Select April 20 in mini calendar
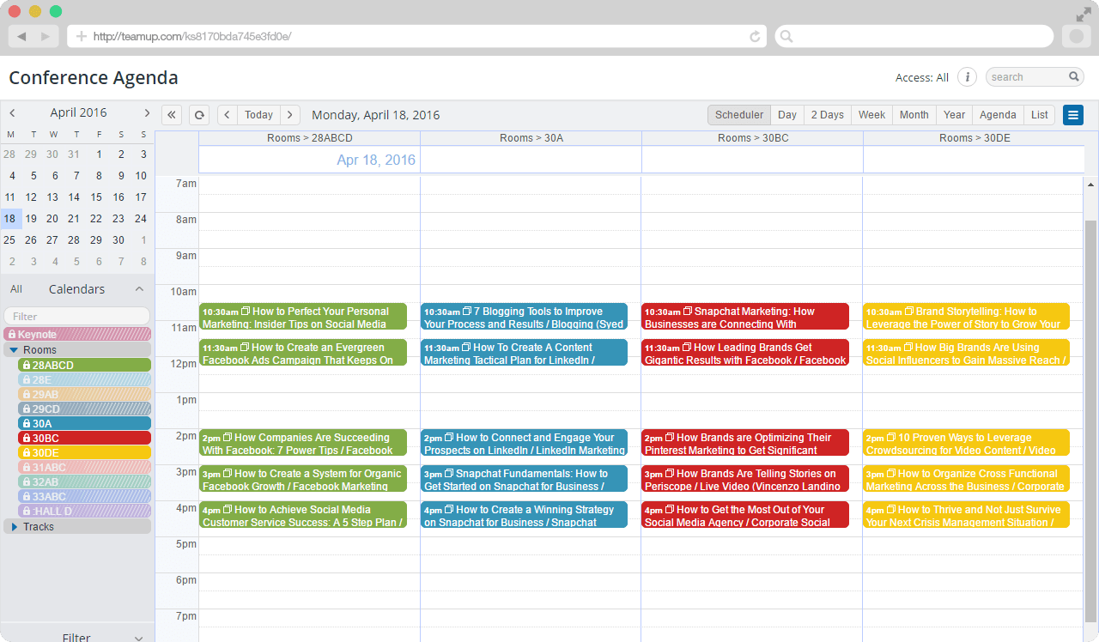The height and width of the screenshot is (642, 1099). [x=53, y=219]
